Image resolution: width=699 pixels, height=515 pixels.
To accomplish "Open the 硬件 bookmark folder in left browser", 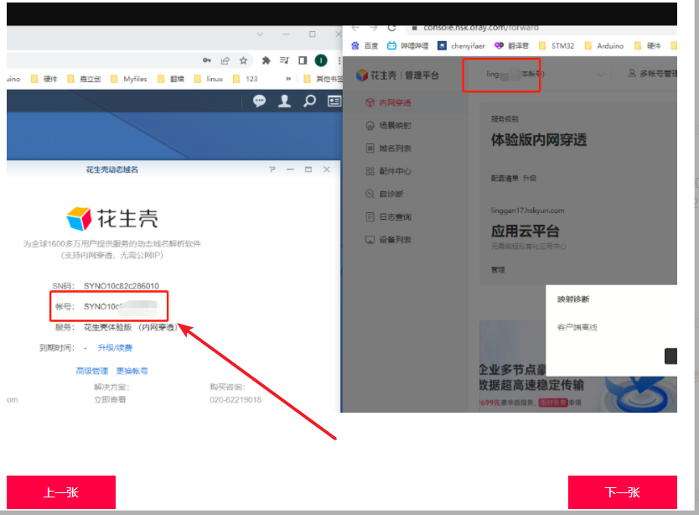I will pyautogui.click(x=44, y=79).
